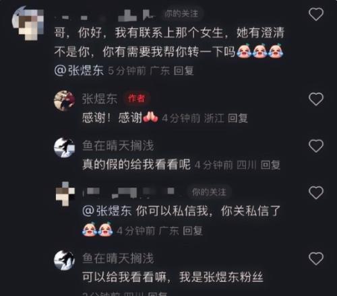Open @张煜东 mention in 你可以私信我 reply
The image size is (337, 296).
coord(107,211)
